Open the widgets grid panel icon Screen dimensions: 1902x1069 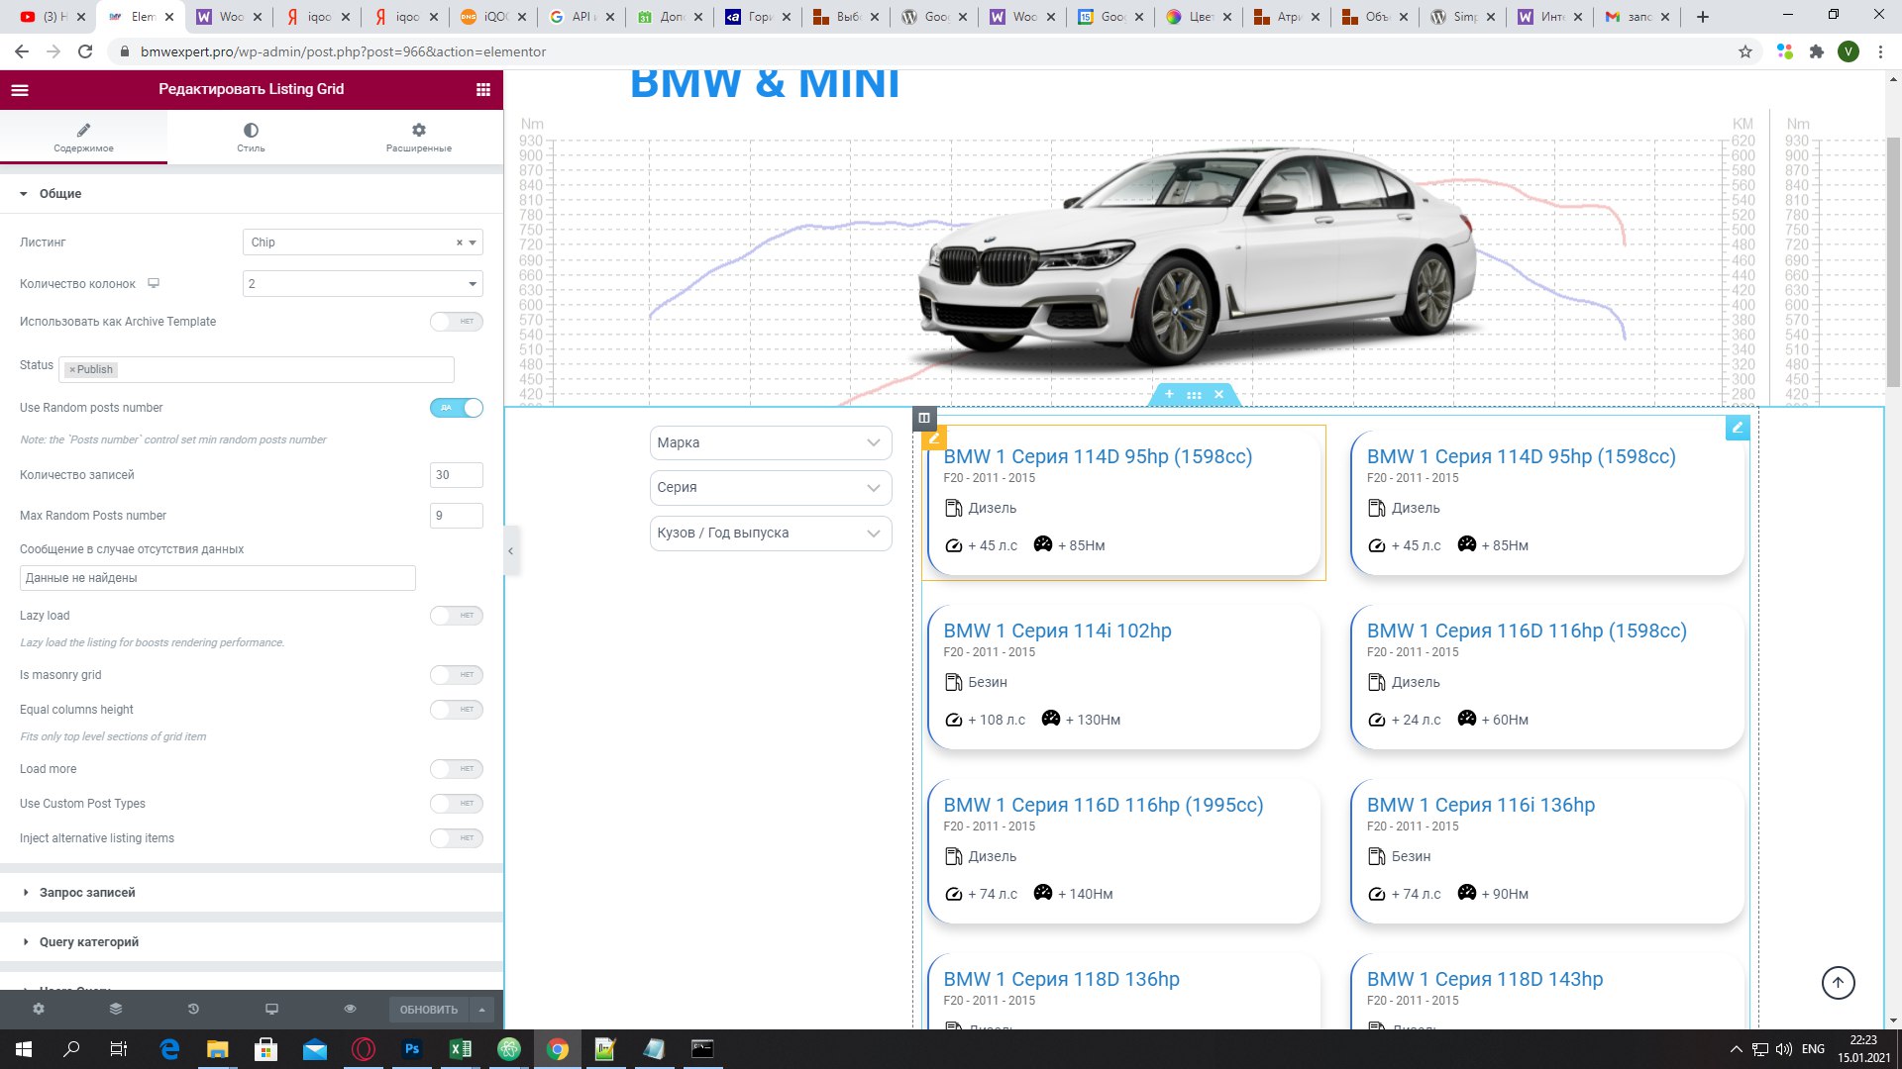coord(483,89)
